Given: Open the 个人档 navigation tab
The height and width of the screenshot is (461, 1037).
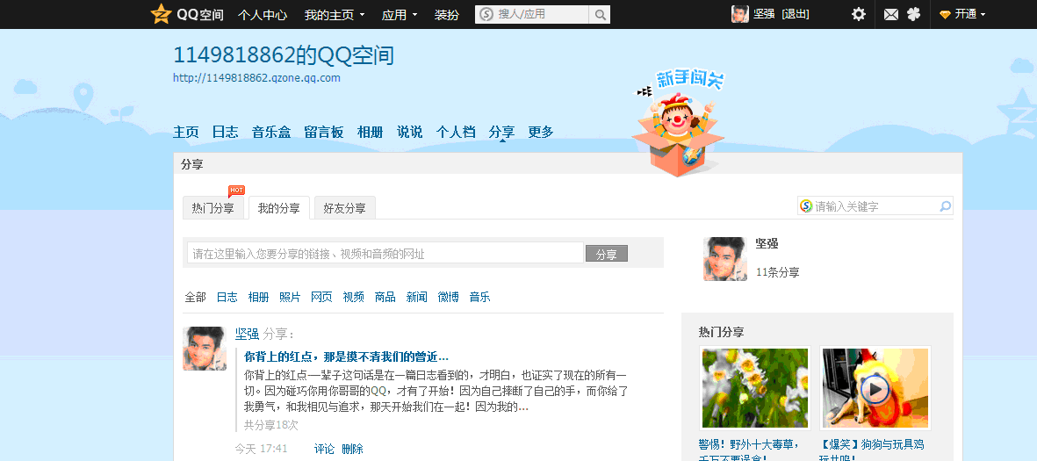Looking at the screenshot, I should pyautogui.click(x=456, y=132).
